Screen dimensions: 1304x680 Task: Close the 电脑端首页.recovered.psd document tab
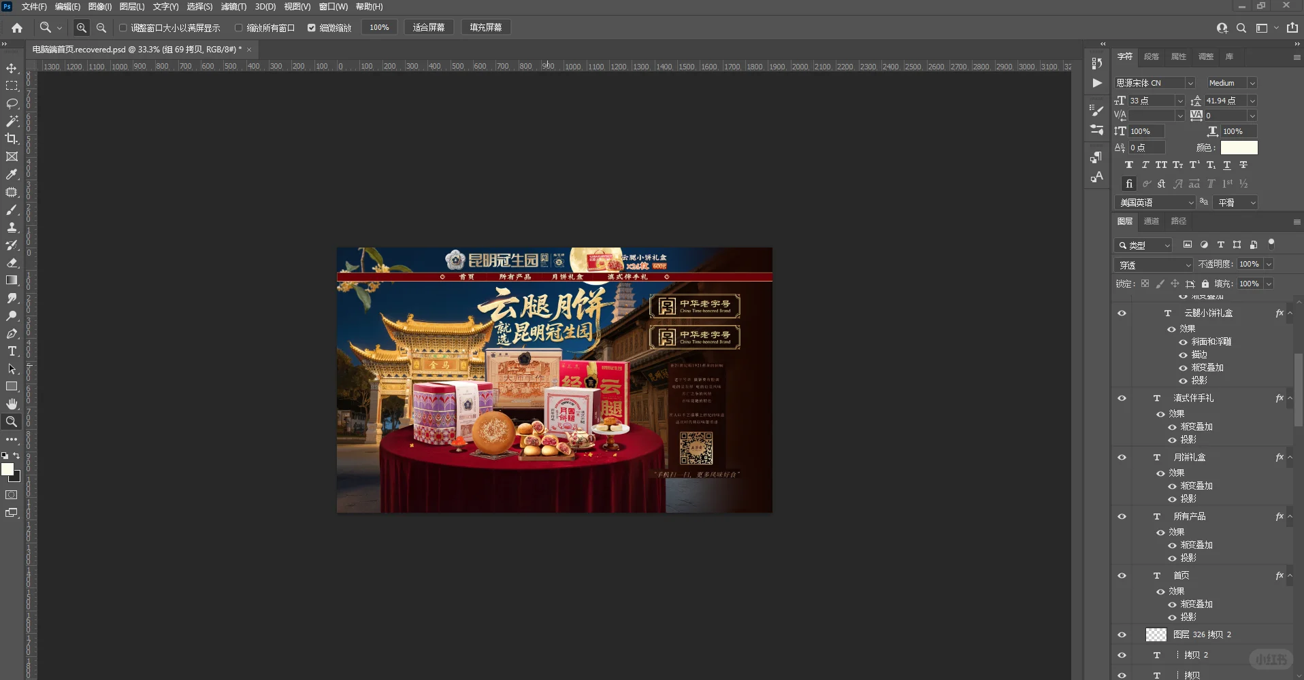pos(249,50)
